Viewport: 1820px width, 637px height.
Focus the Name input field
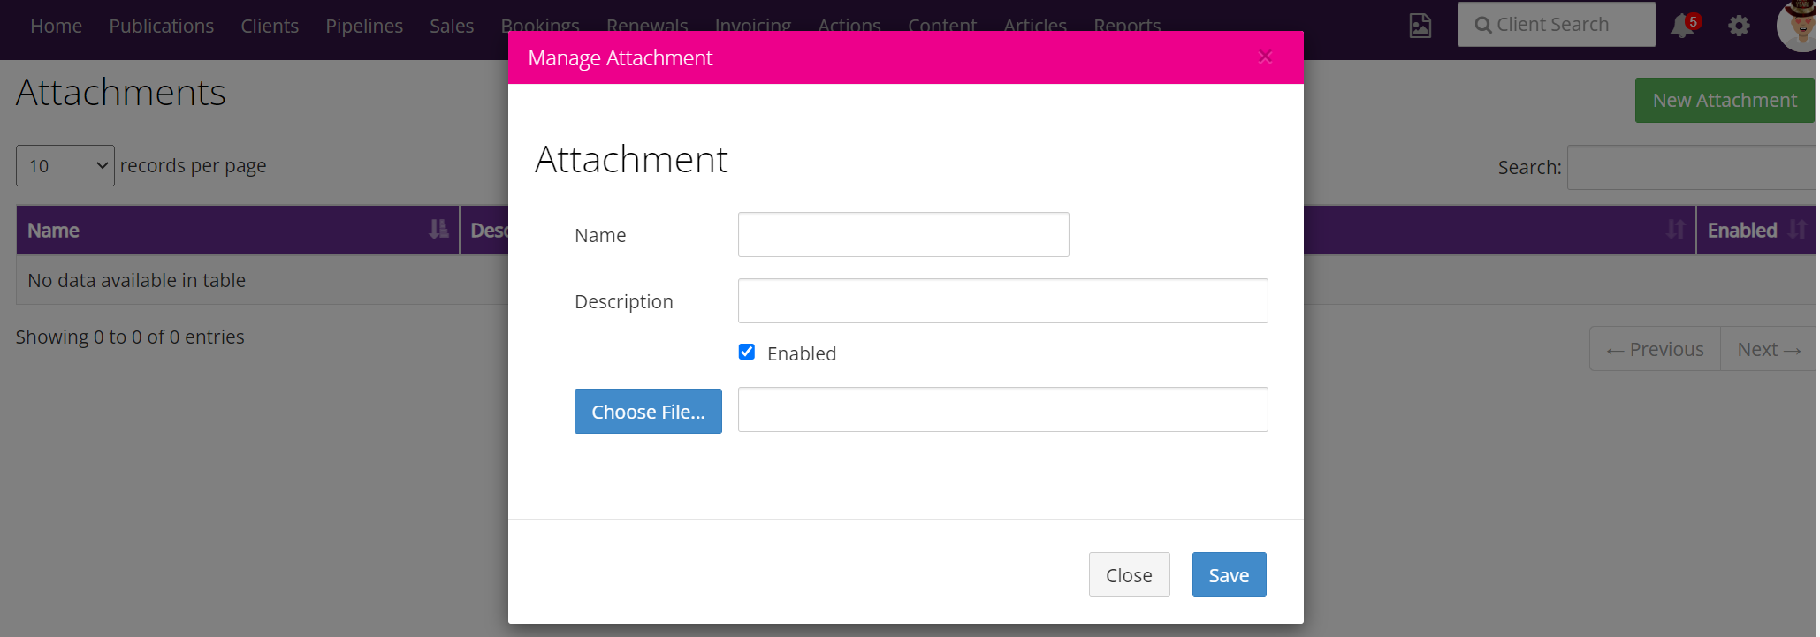pyautogui.click(x=903, y=234)
